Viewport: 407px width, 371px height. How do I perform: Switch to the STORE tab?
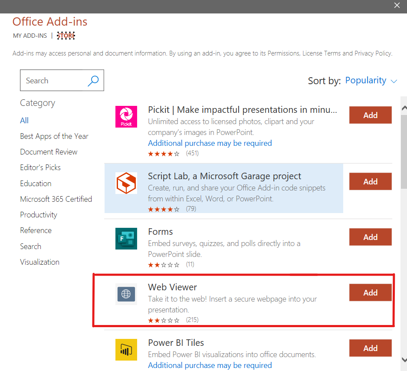tap(66, 36)
